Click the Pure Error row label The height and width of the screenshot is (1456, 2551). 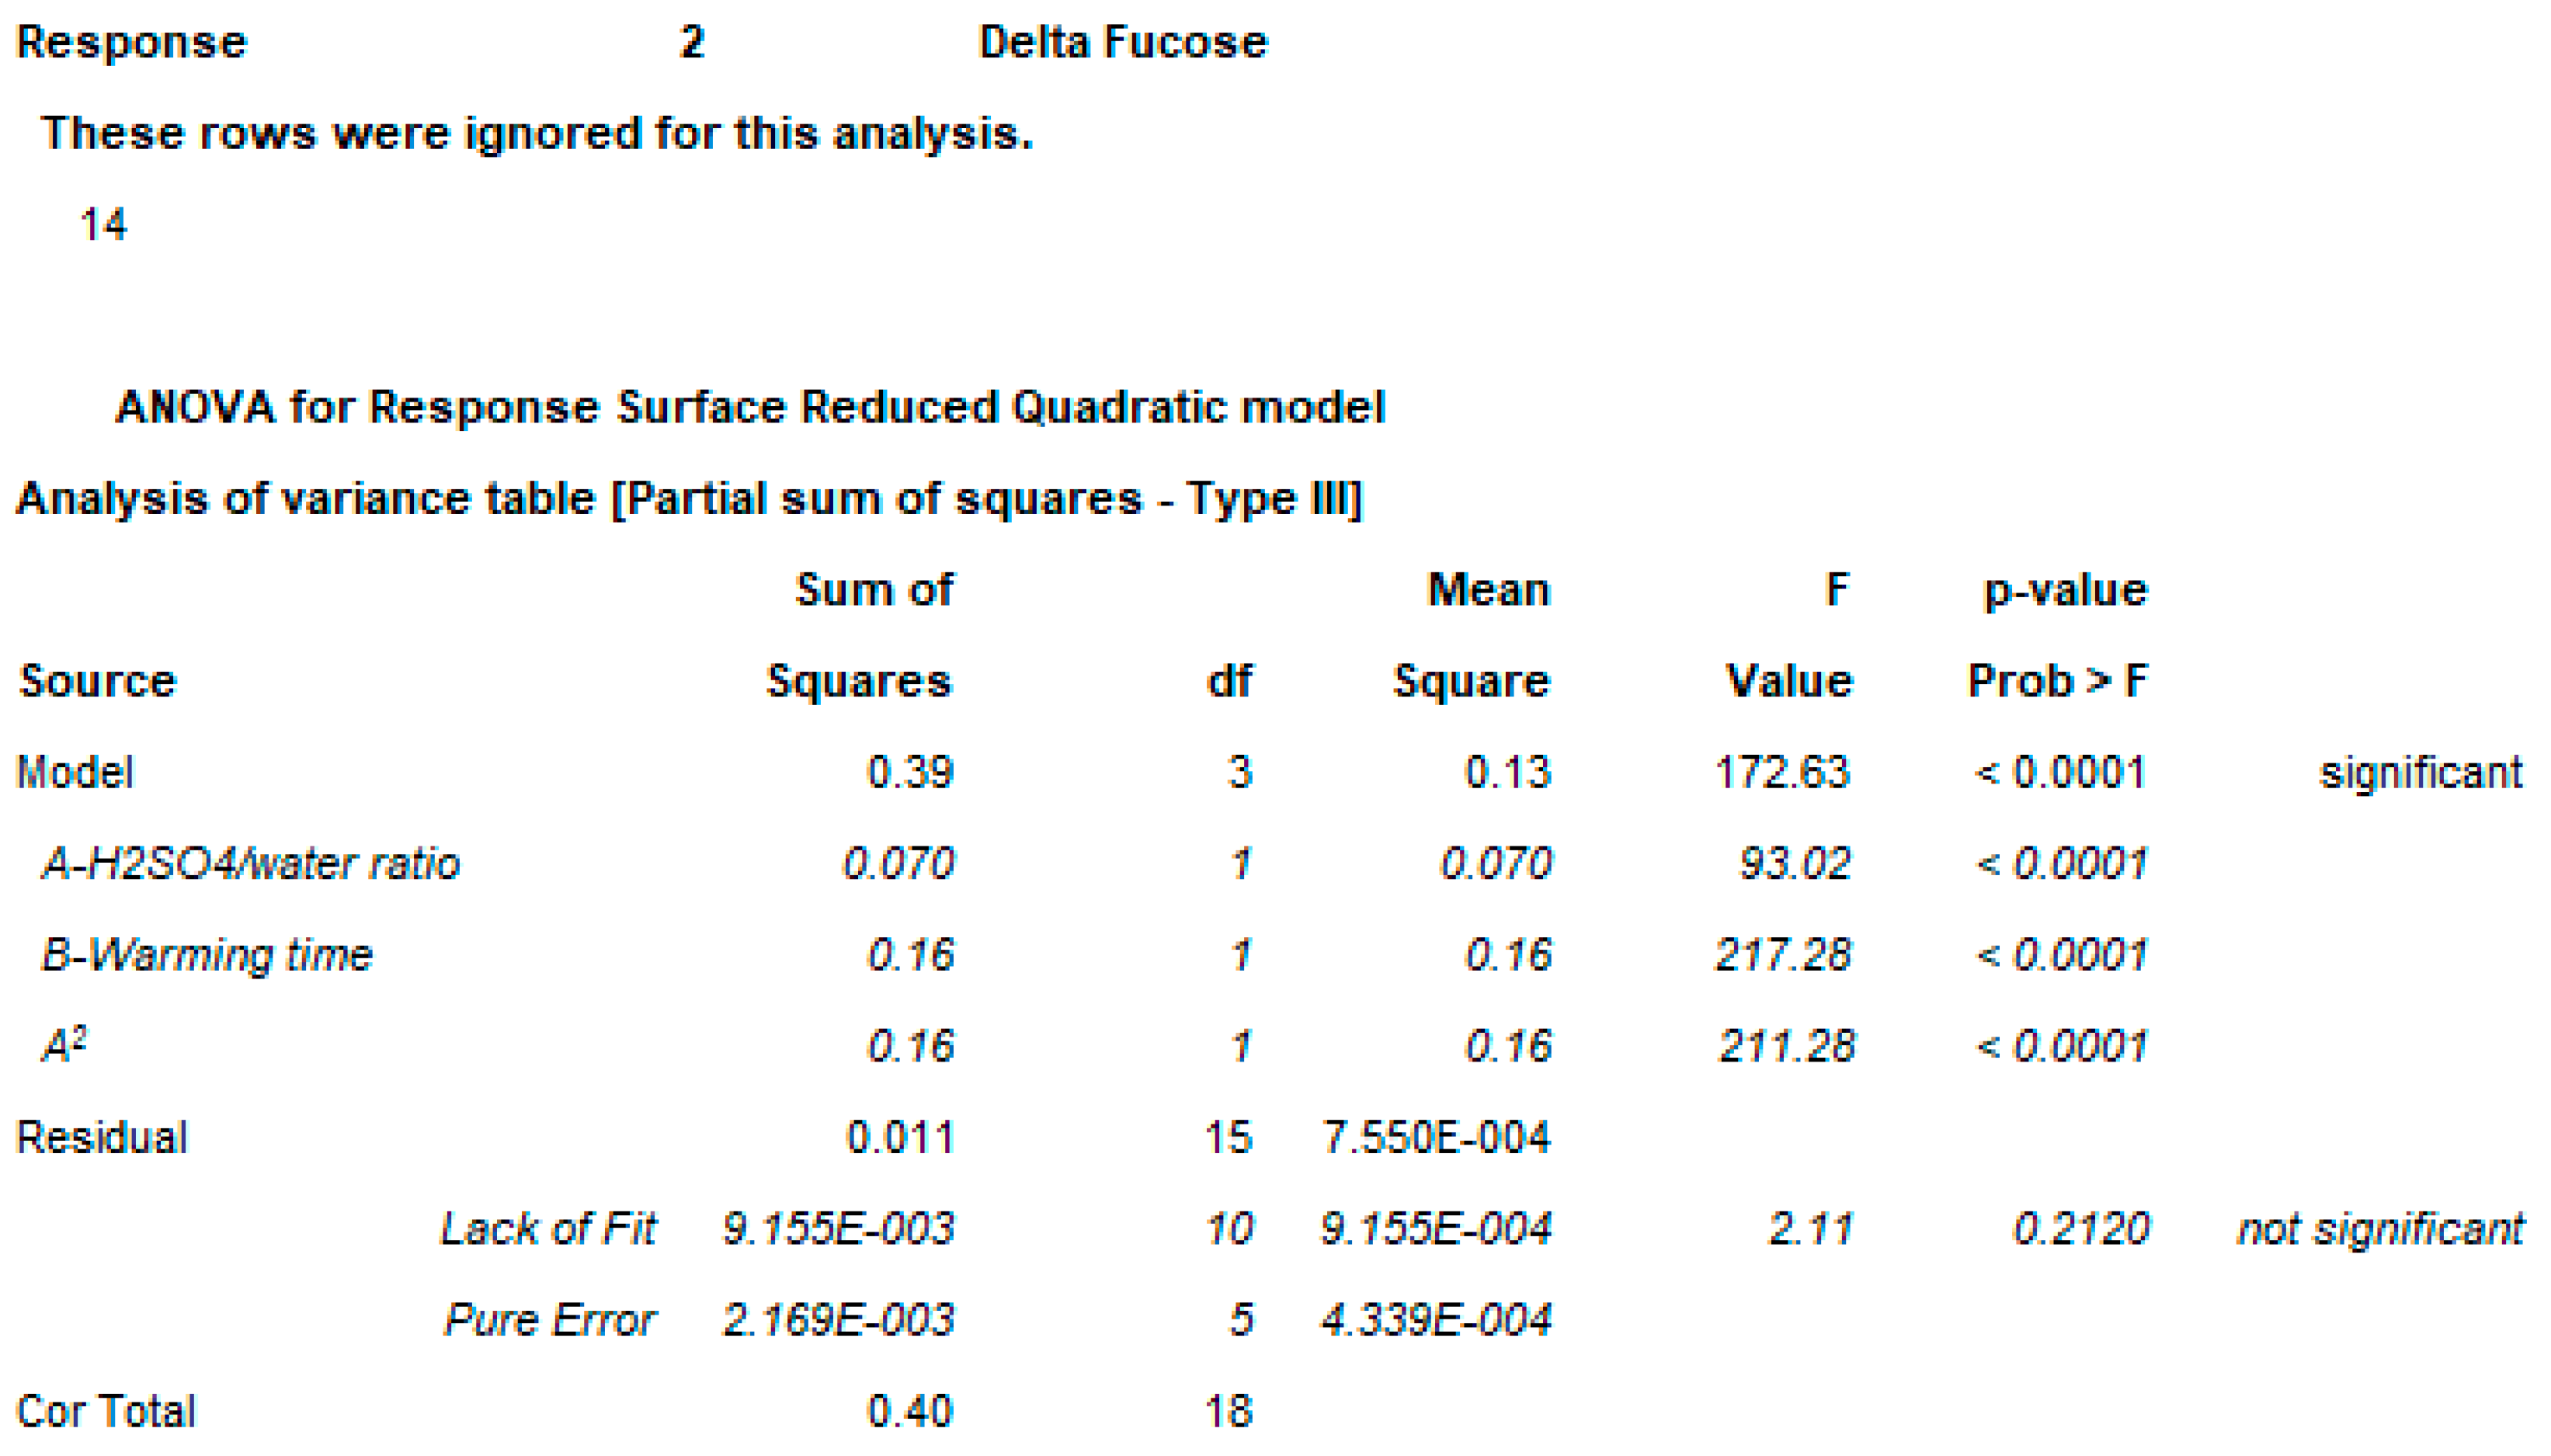pyautogui.click(x=550, y=1319)
